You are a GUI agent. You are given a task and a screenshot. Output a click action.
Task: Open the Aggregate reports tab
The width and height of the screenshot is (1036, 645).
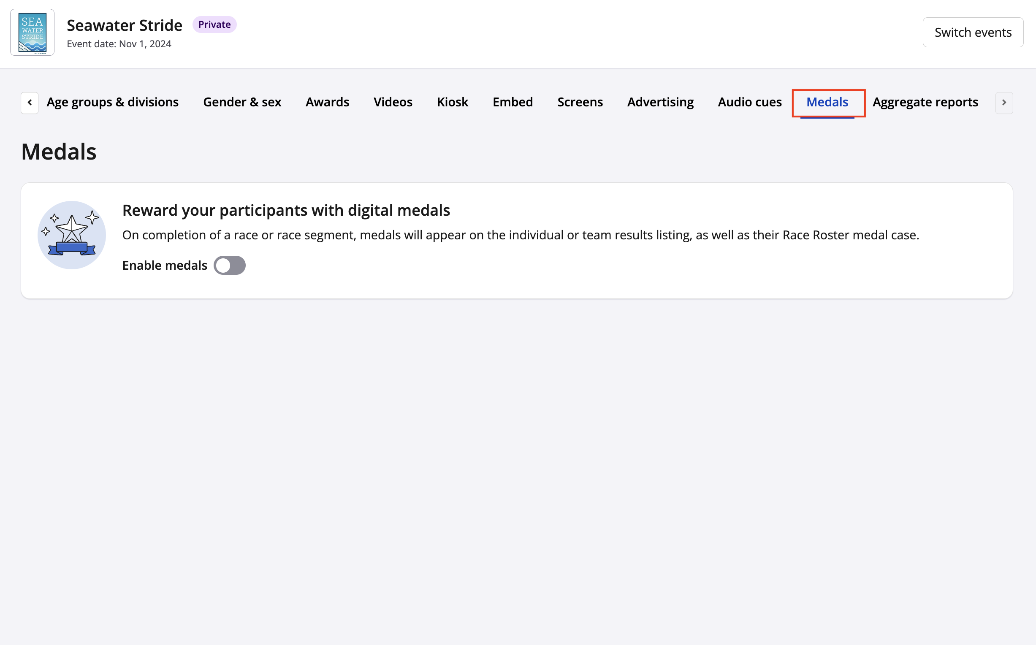(925, 103)
